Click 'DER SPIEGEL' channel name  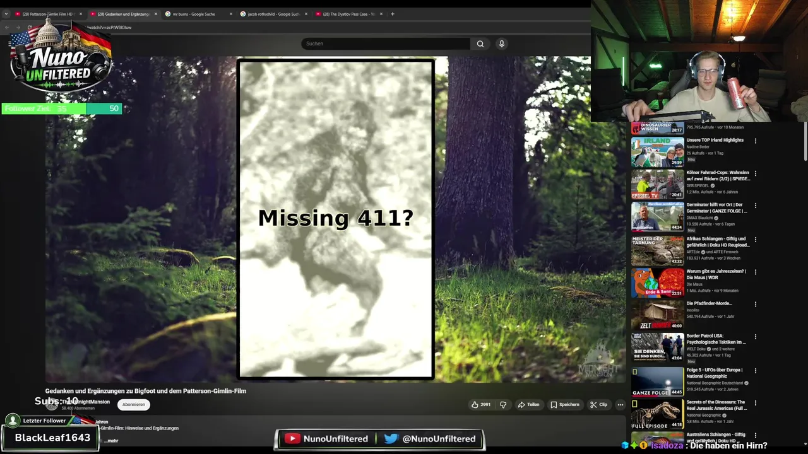coord(699,186)
